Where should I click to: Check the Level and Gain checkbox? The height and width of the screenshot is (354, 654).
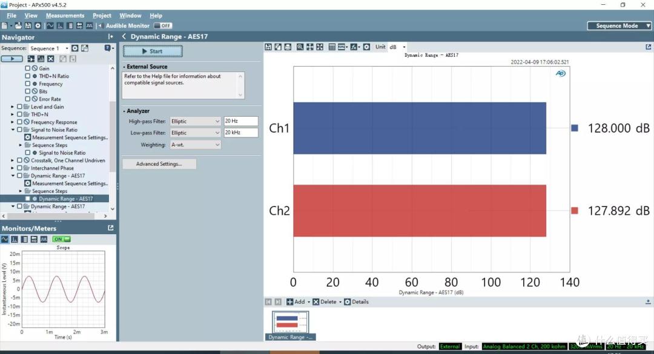click(19, 107)
